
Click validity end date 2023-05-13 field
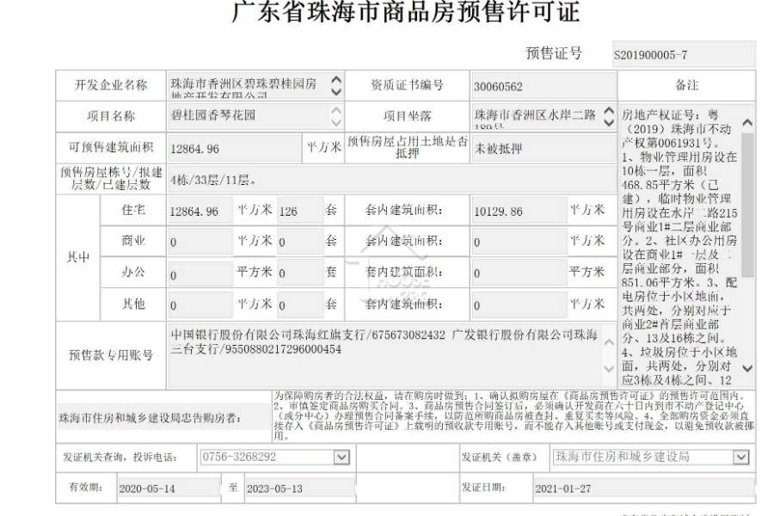click(x=299, y=488)
